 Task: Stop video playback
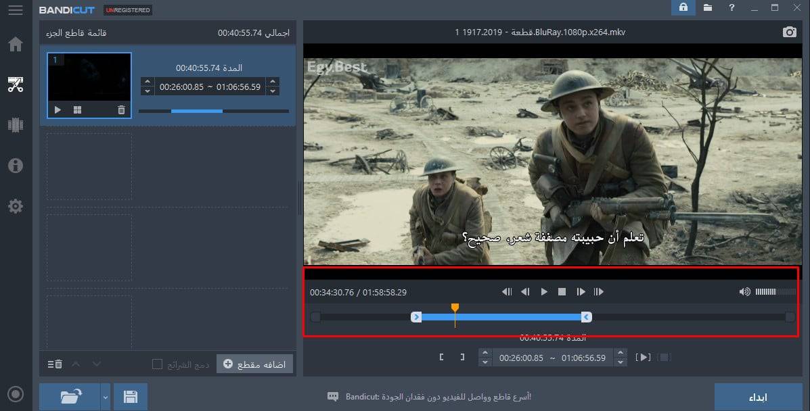tap(562, 292)
